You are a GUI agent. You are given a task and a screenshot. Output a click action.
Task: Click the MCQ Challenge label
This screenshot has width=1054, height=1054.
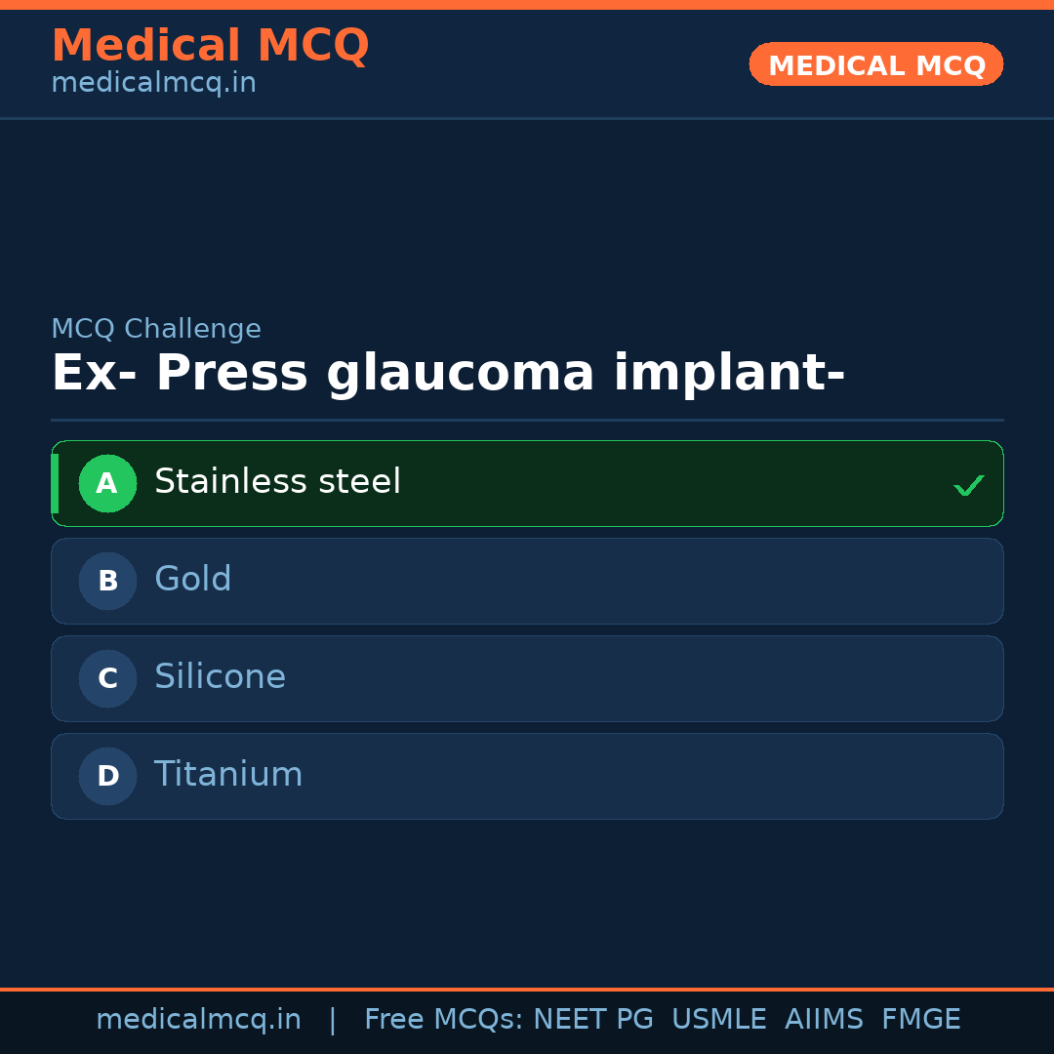pyautogui.click(x=156, y=329)
